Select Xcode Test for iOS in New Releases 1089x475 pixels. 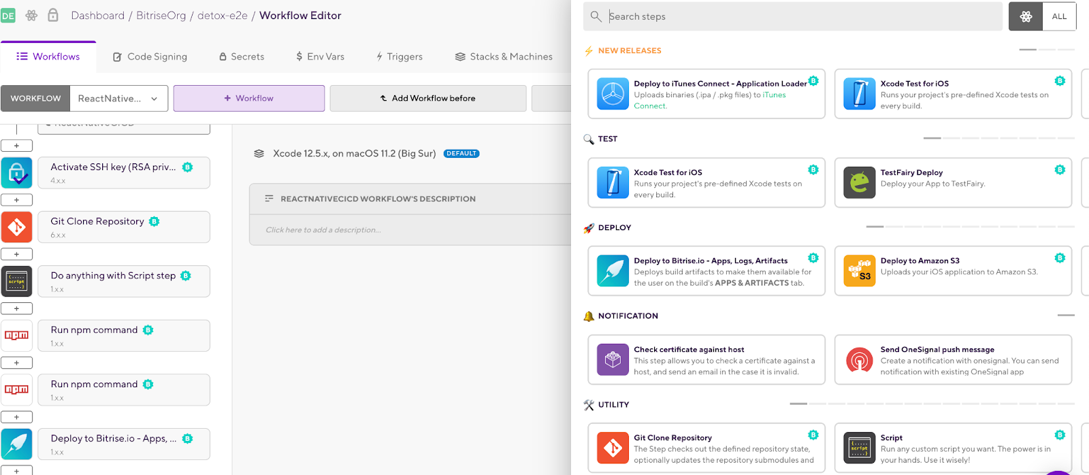click(953, 94)
